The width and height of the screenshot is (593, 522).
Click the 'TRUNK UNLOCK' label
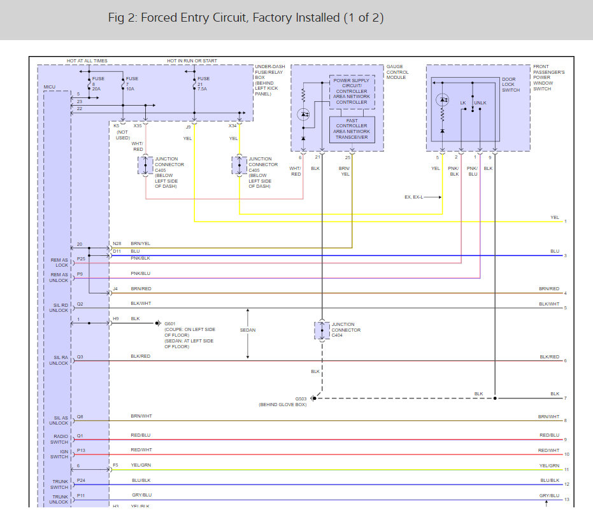click(59, 499)
